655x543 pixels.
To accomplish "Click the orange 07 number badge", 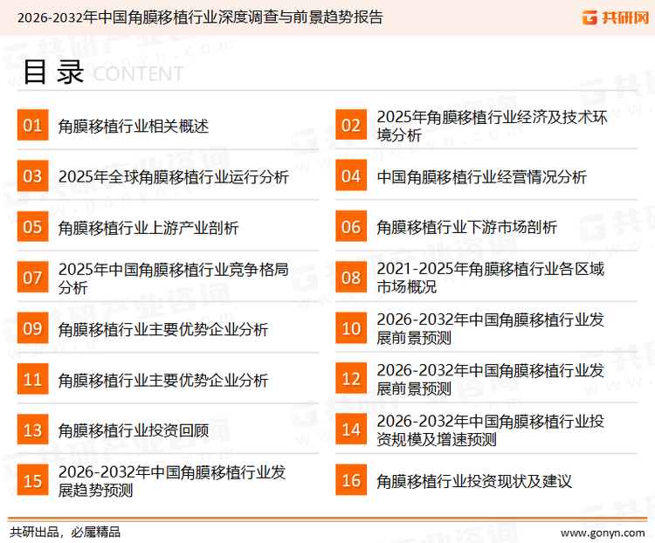I will [x=32, y=278].
